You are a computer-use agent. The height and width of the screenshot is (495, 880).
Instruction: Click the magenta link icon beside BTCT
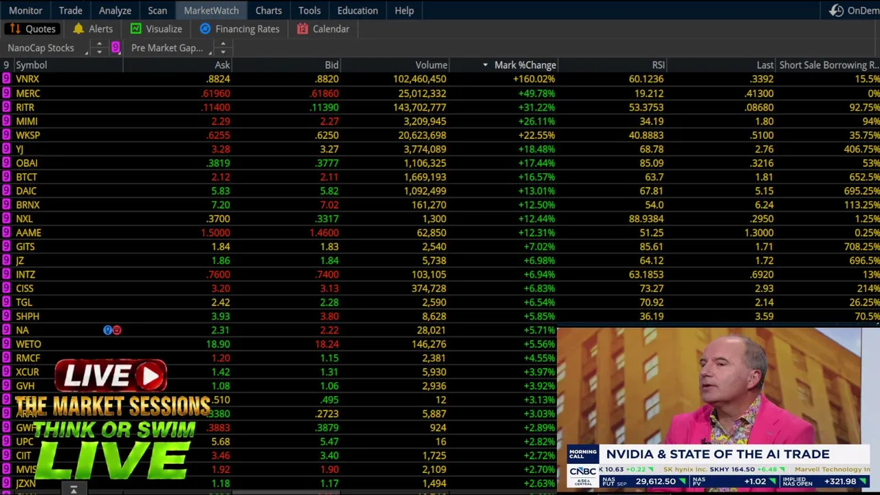(x=6, y=177)
